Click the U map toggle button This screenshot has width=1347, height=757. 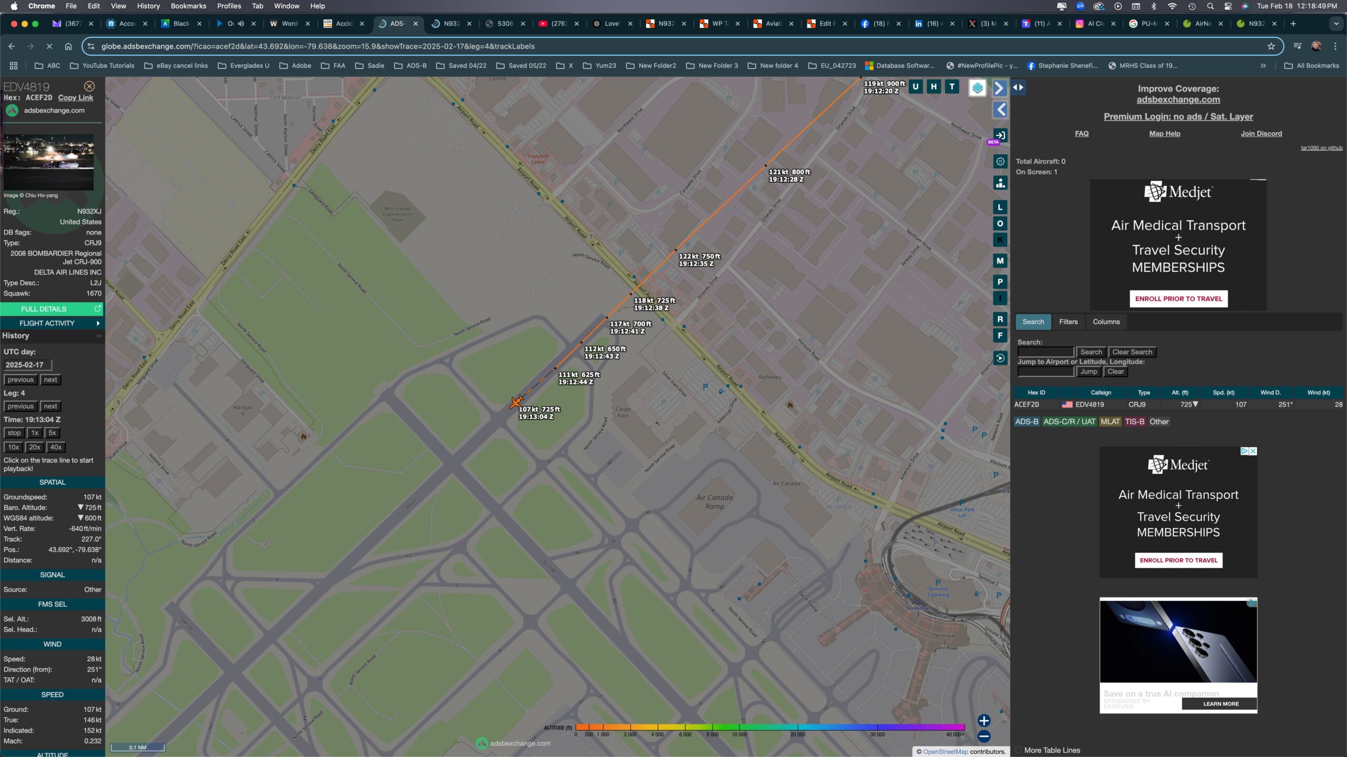(916, 87)
